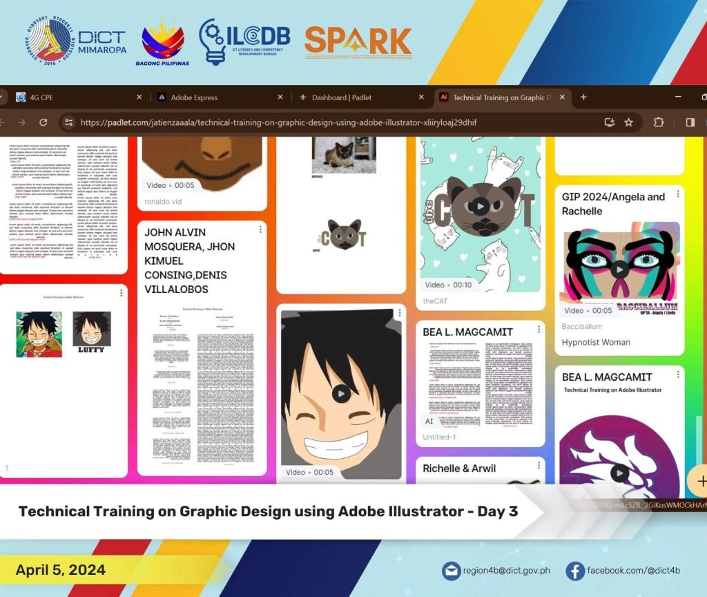Click the site information icon in address bar
This screenshot has height=597, width=707.
pyautogui.click(x=68, y=122)
